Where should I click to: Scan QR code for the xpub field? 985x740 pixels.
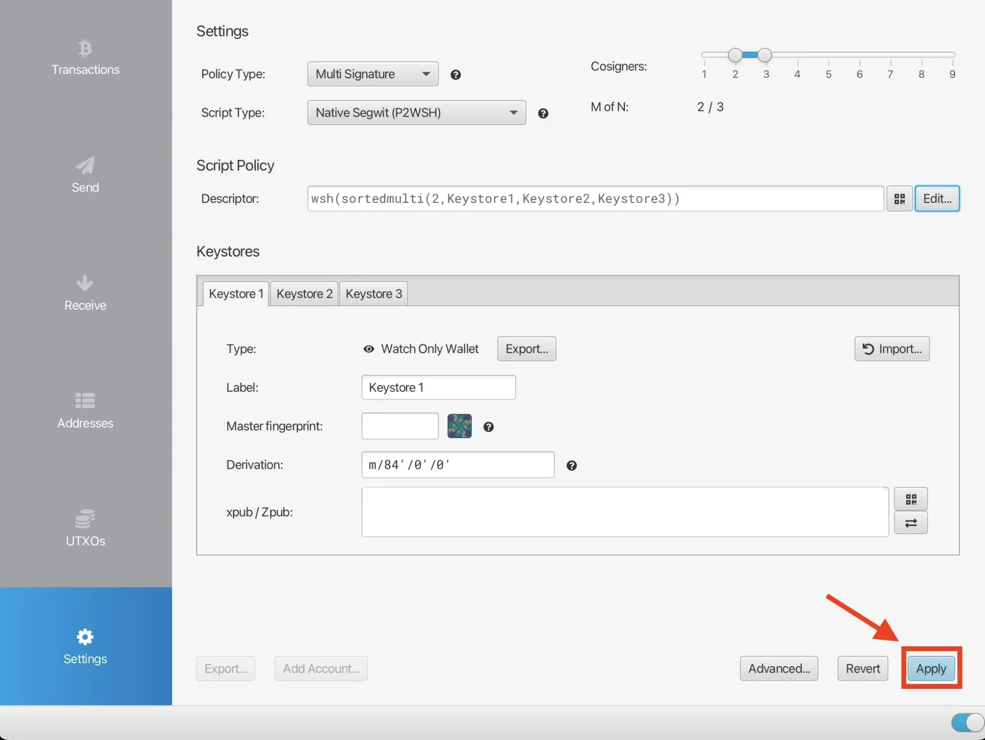(911, 499)
